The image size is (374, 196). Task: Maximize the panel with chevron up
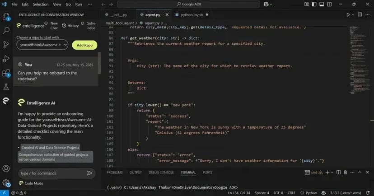tap(360, 173)
